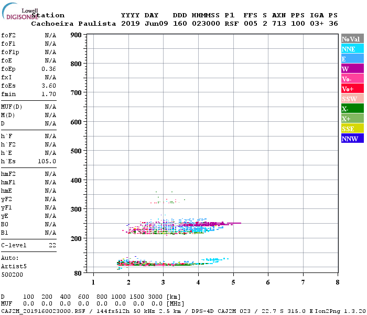Select the Jun09 date in header
Viewport: 367px width, 315px height.
(x=156, y=24)
